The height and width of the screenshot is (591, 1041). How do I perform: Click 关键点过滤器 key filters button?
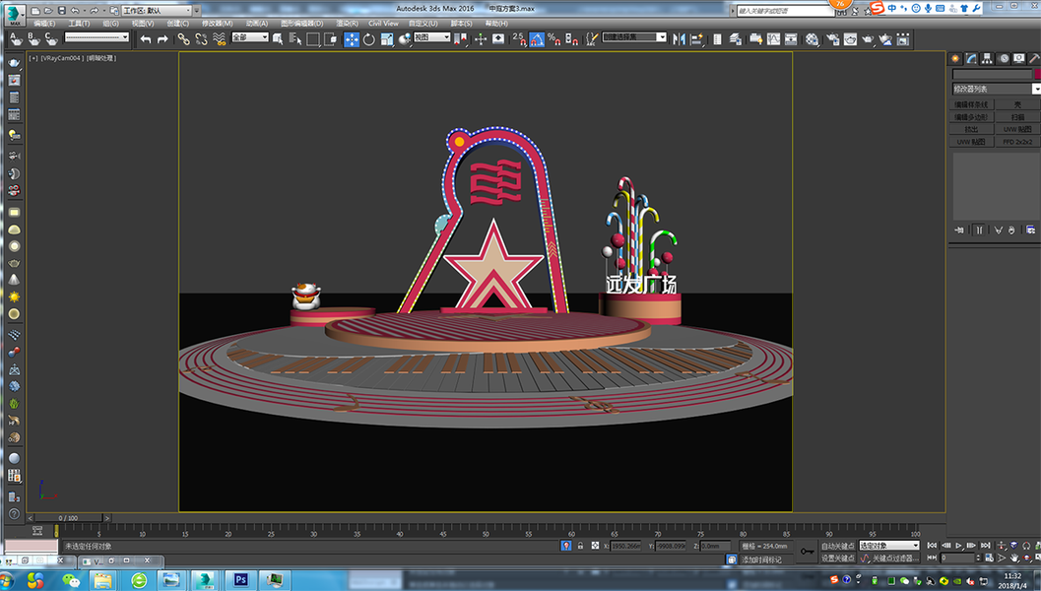(895, 558)
